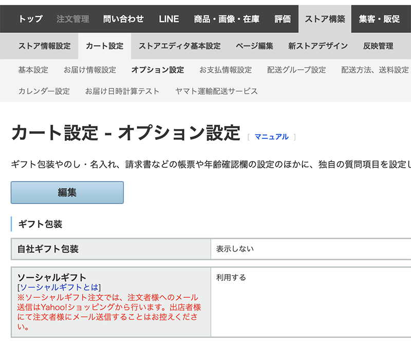Open the ページ編集 tab
The image size is (411, 341).
[x=254, y=46]
